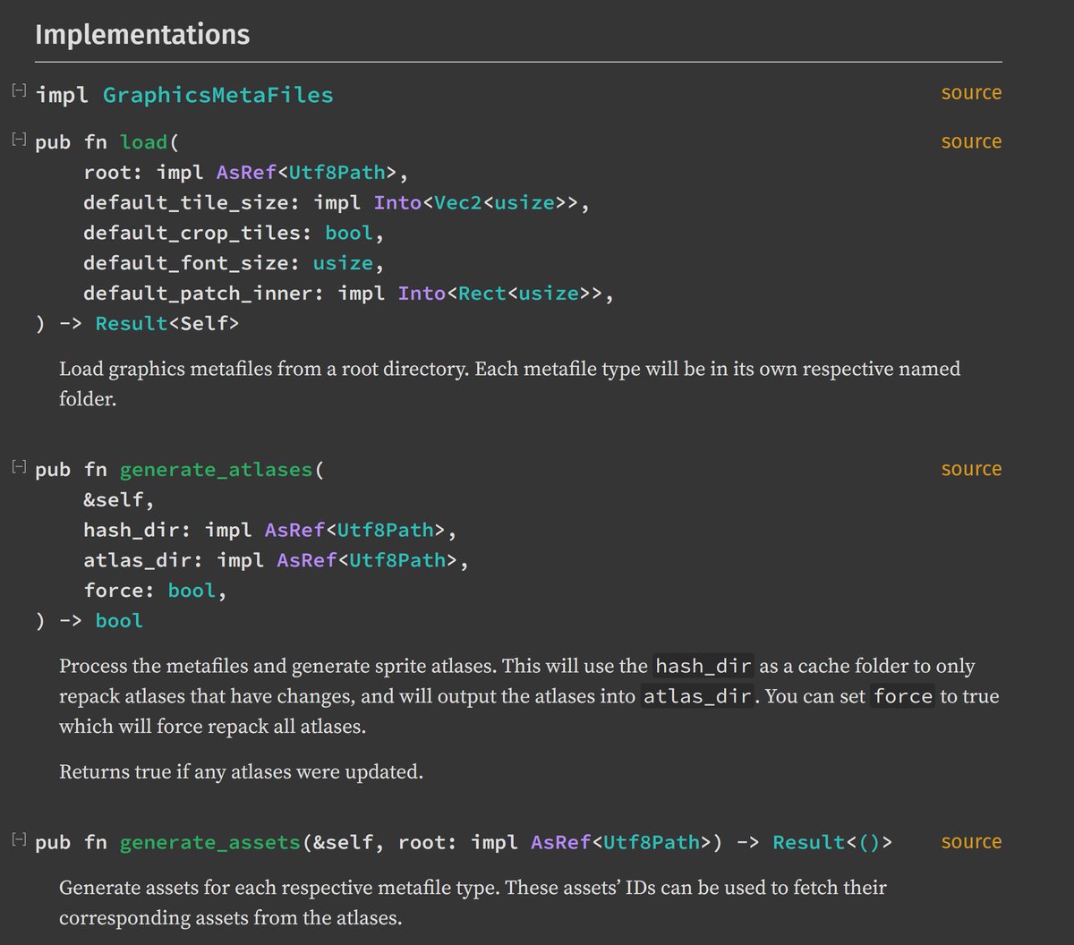The width and height of the screenshot is (1074, 945).
Task: Click the Implementations section heading
Action: [142, 35]
